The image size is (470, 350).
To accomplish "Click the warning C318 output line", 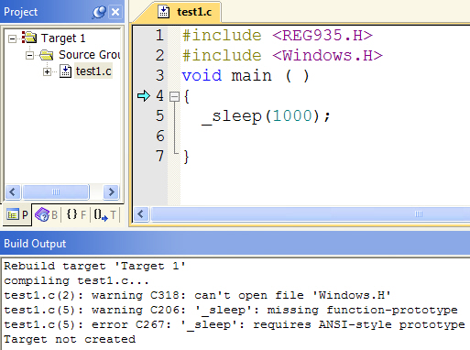I will 197,295.
